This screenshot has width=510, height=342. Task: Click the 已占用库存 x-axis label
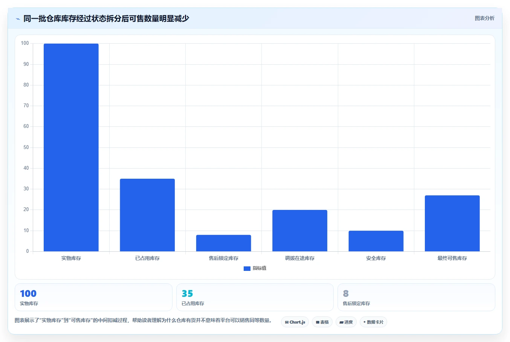pos(147,258)
